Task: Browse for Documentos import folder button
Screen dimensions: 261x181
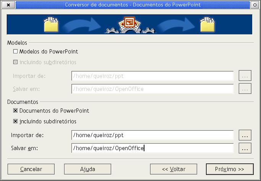Action: coord(245,135)
